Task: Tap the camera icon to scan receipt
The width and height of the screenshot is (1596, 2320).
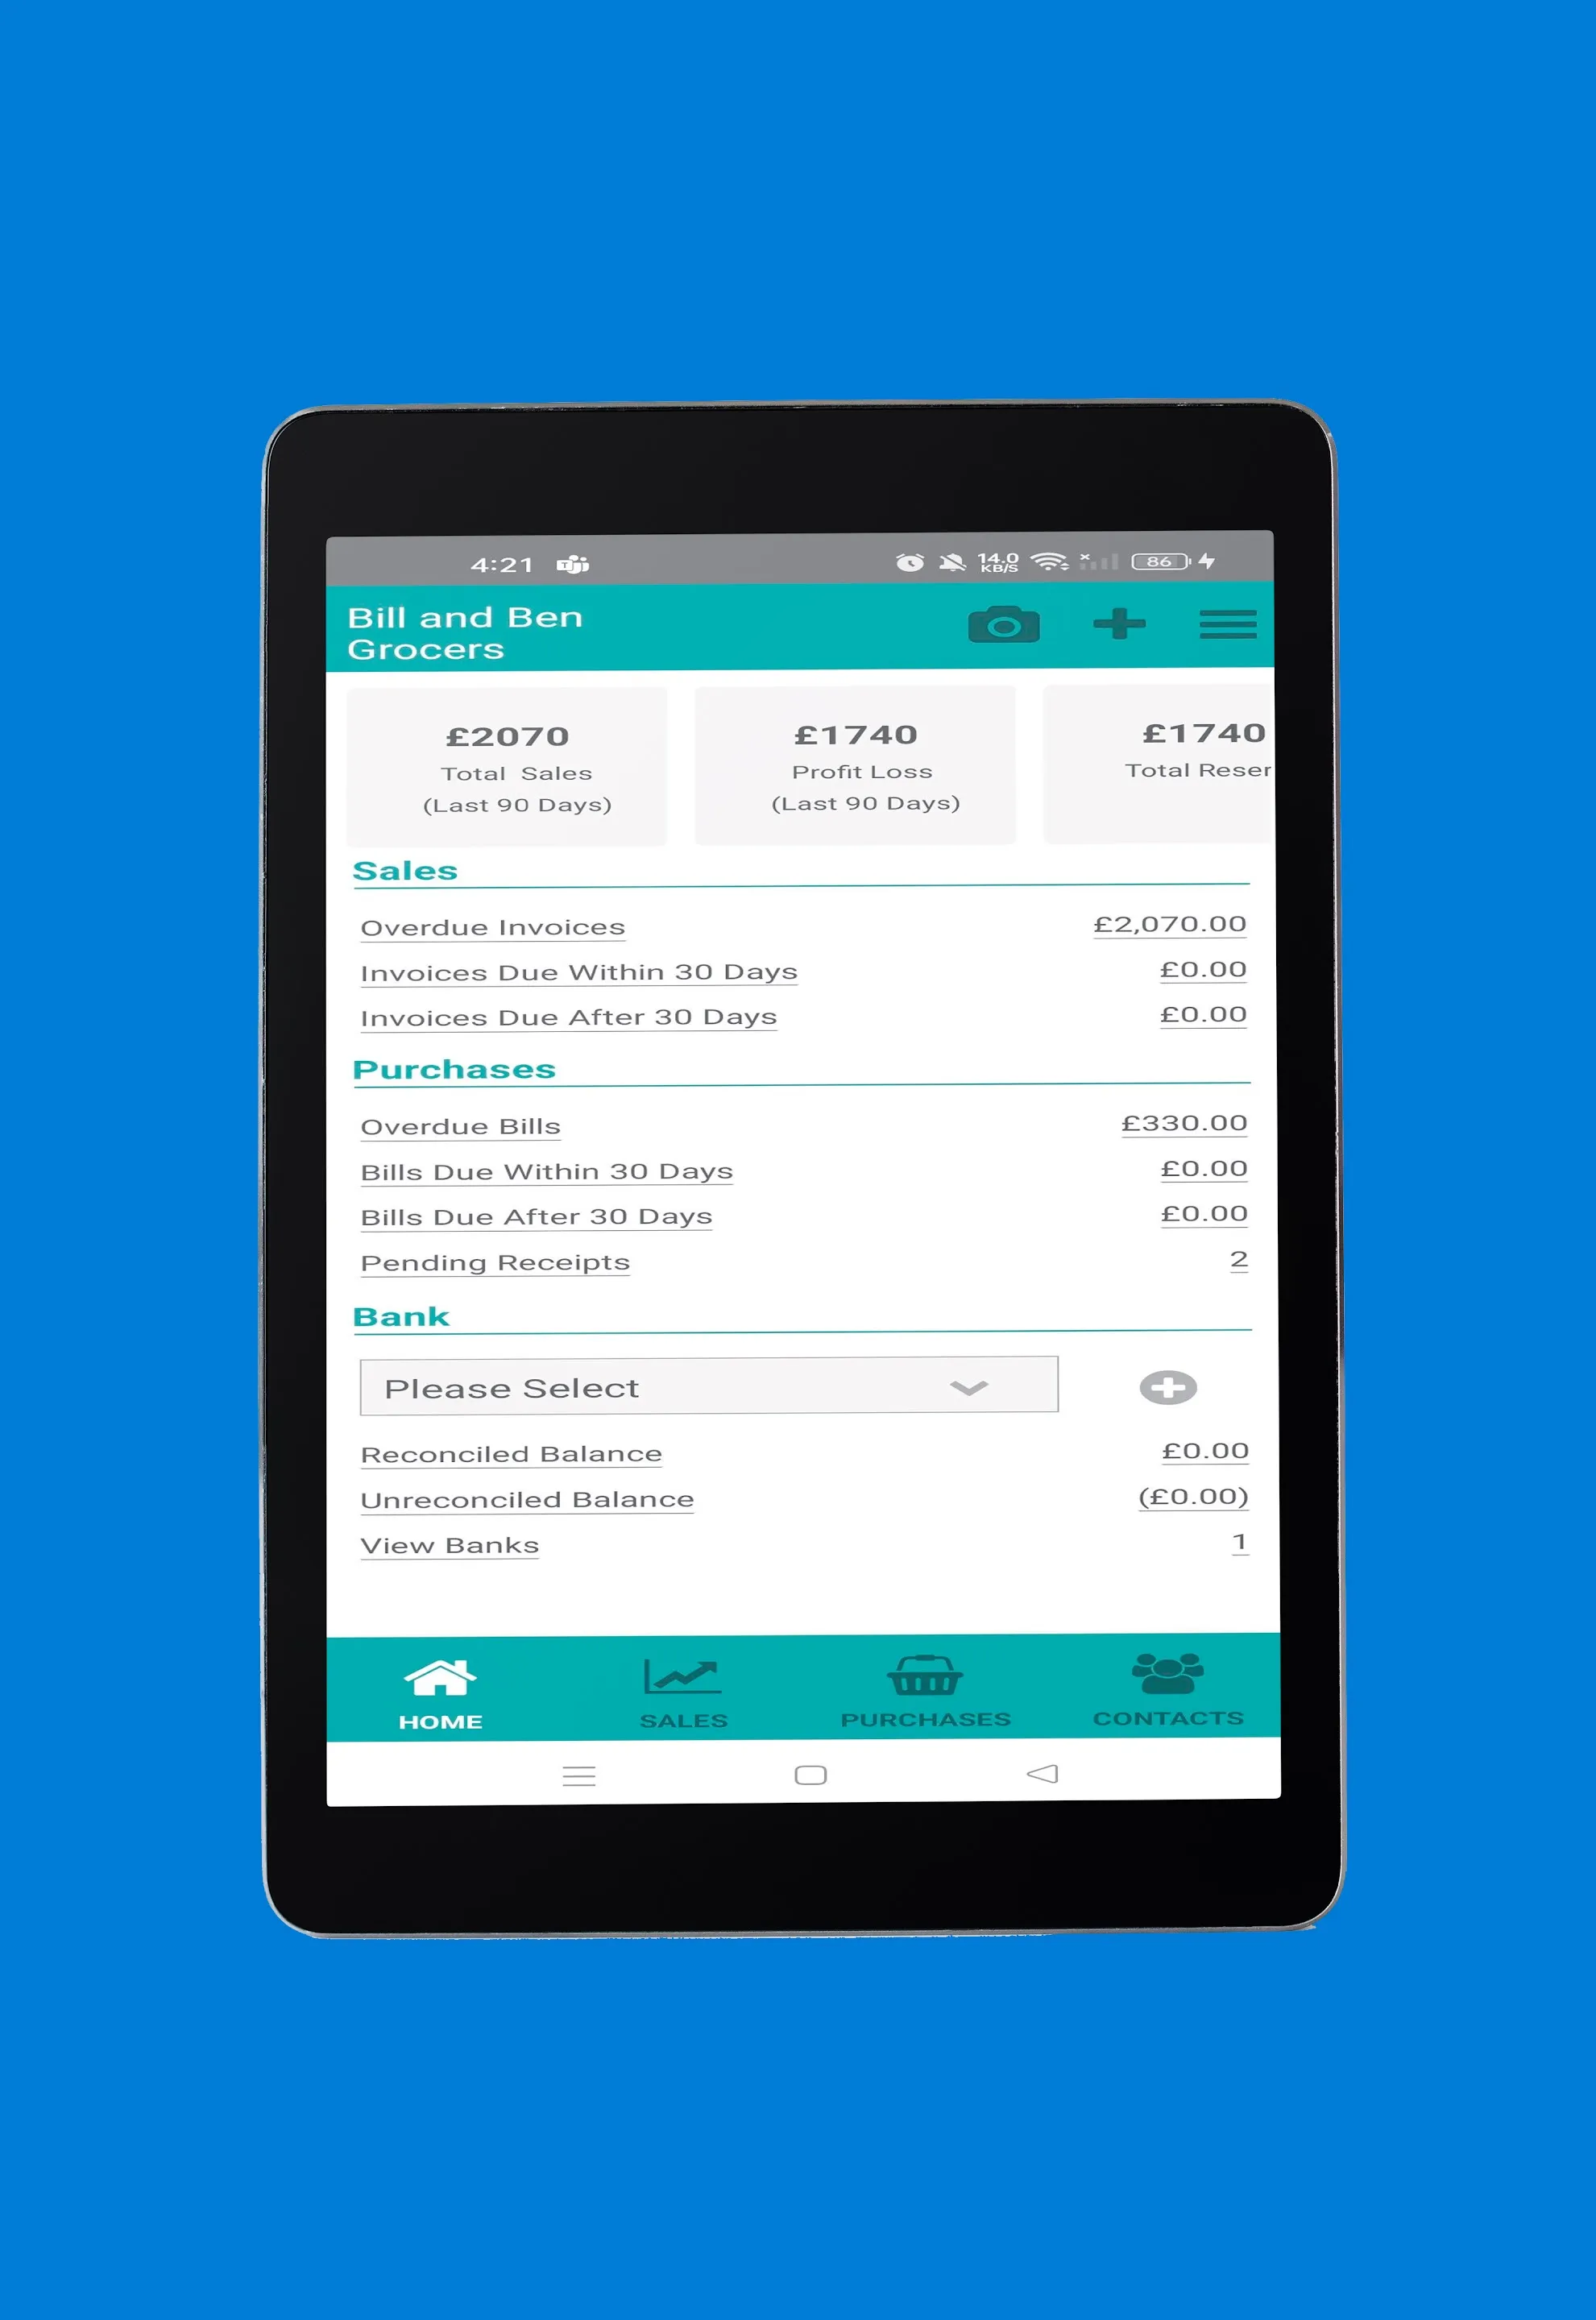Action: (x=1001, y=629)
